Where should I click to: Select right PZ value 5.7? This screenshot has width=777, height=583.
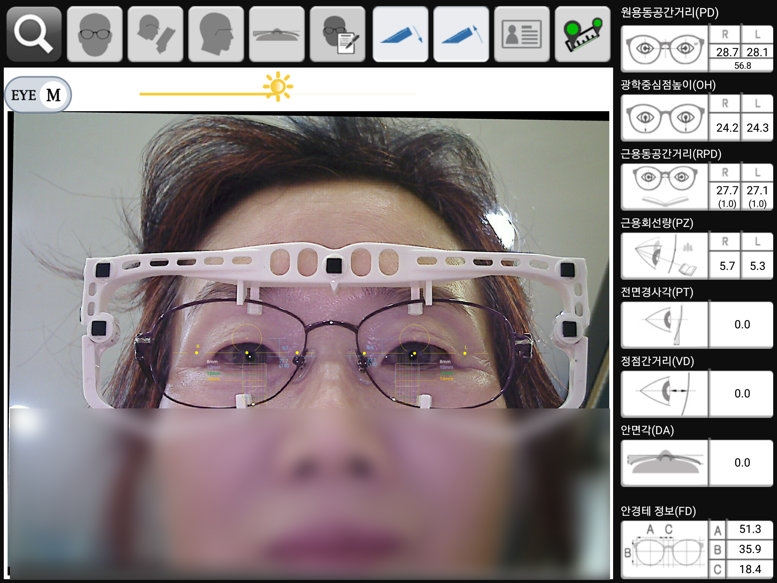pyautogui.click(x=727, y=266)
